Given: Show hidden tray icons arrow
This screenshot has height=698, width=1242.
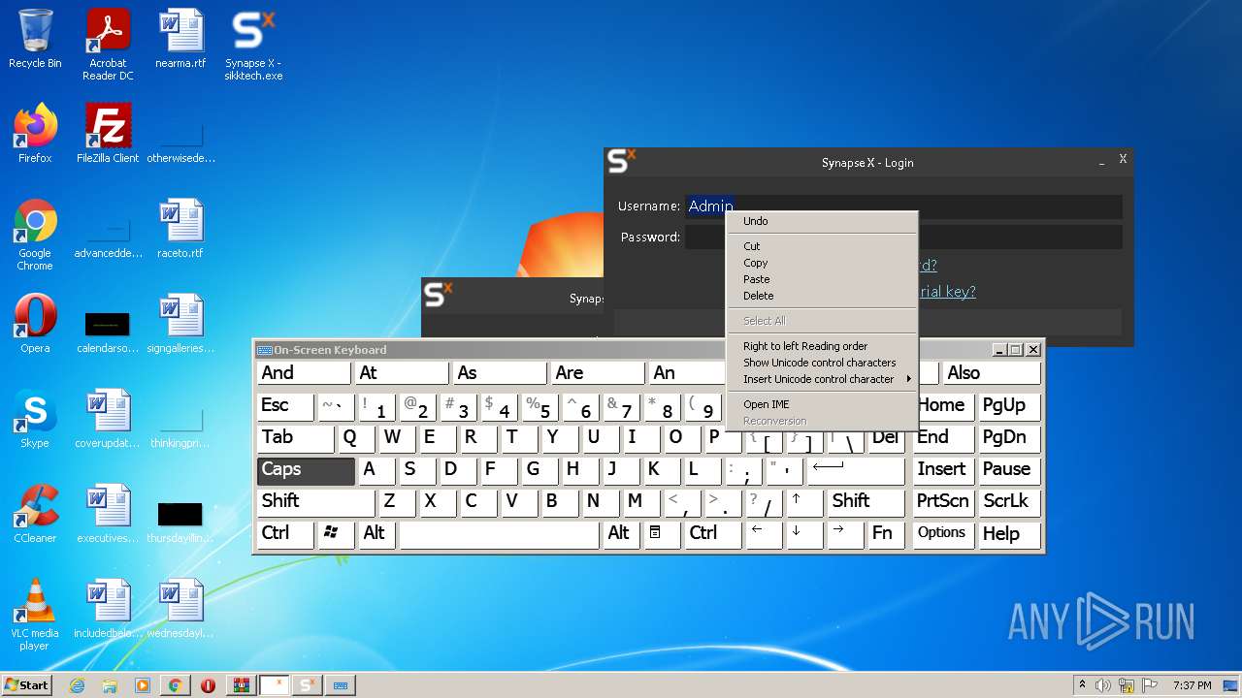Looking at the screenshot, I should [x=1082, y=685].
